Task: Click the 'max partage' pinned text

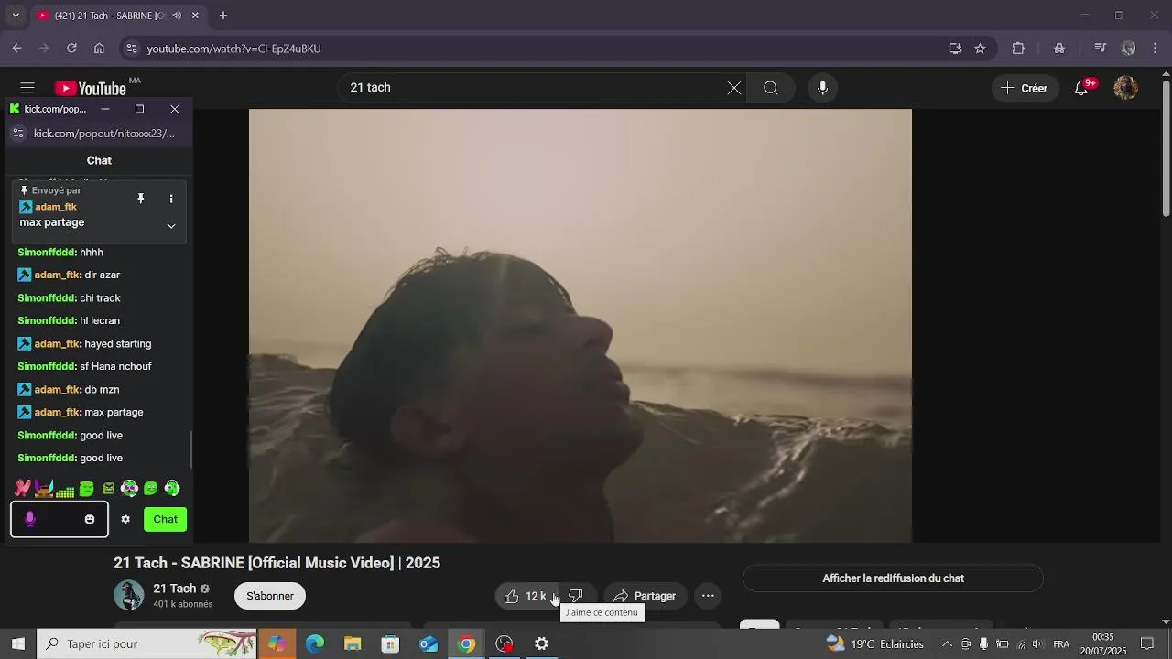Action: click(x=52, y=222)
